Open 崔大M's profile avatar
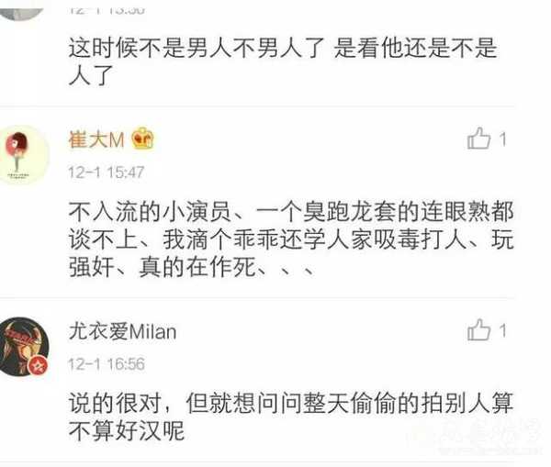The width and height of the screenshot is (551, 467). (x=22, y=155)
